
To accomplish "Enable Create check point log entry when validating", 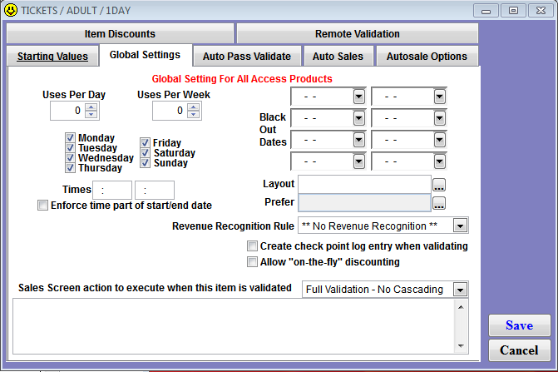I will 252,246.
